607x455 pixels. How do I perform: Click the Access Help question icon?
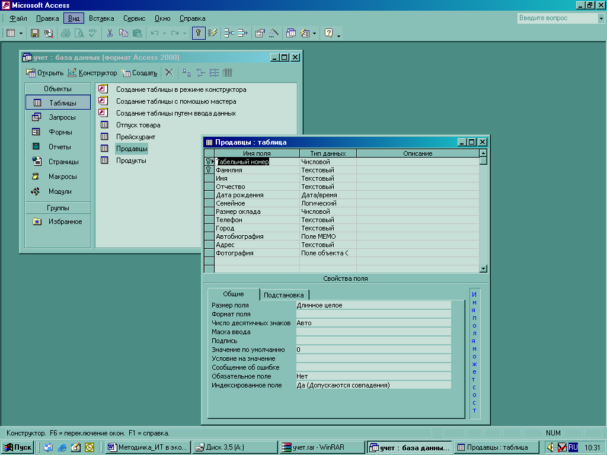click(328, 33)
